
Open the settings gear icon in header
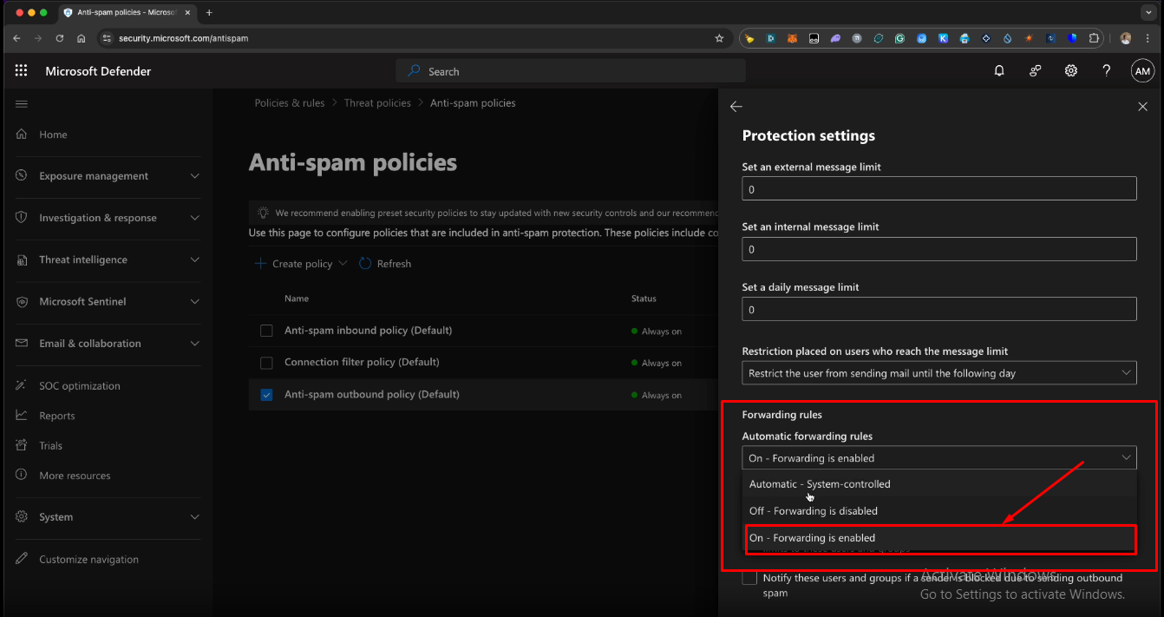(1071, 71)
